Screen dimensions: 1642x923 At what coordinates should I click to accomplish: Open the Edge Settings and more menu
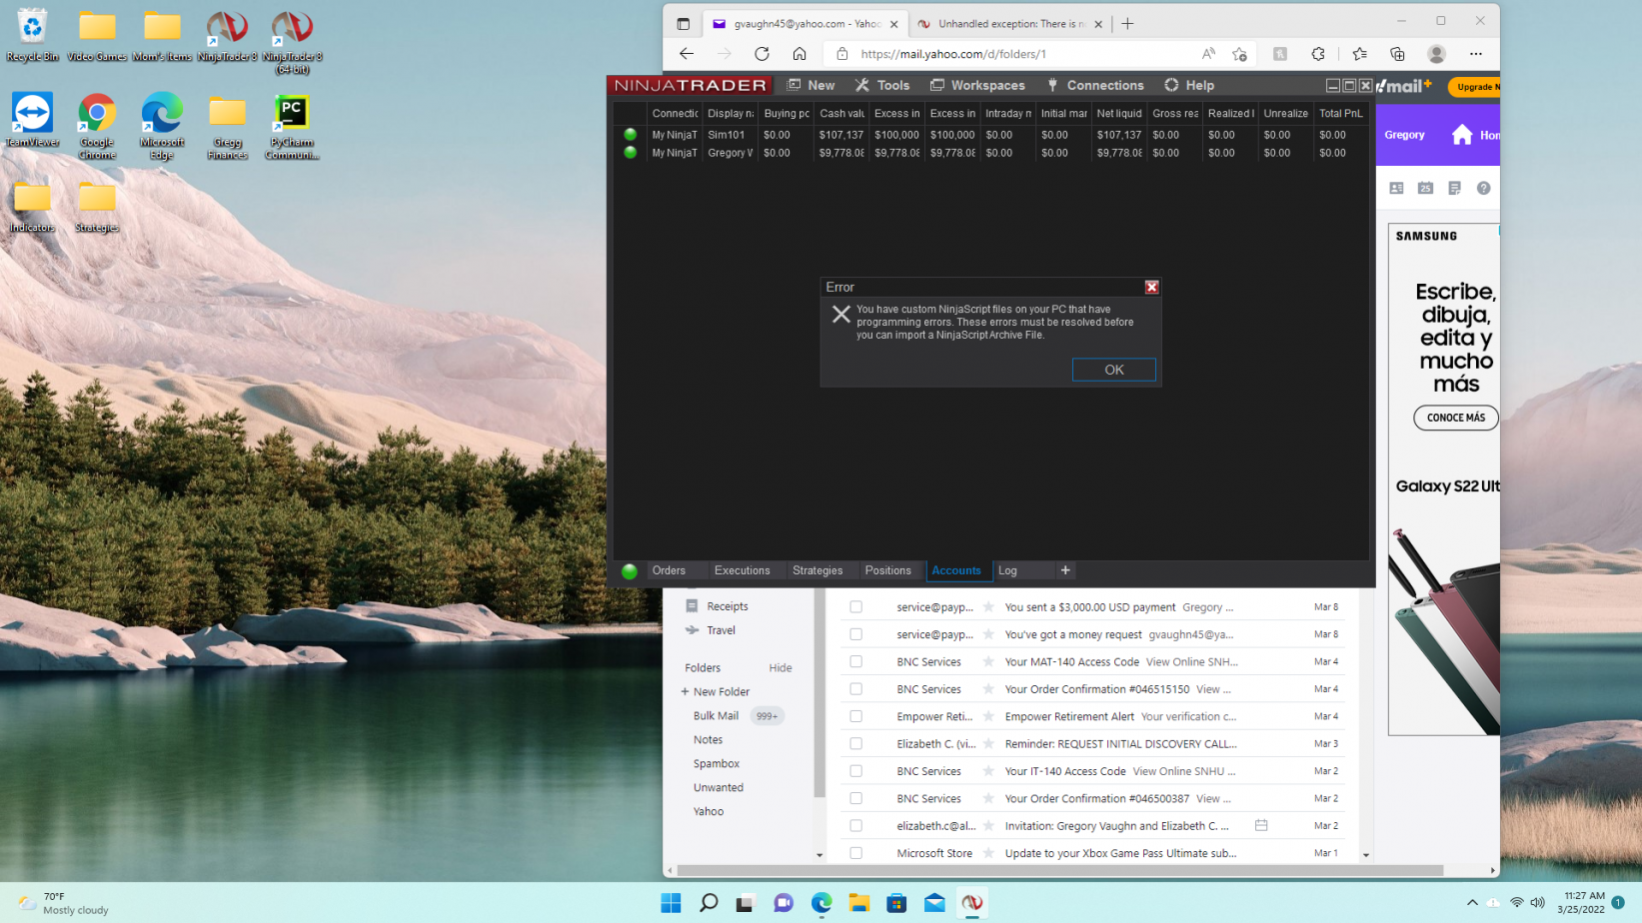tap(1476, 54)
